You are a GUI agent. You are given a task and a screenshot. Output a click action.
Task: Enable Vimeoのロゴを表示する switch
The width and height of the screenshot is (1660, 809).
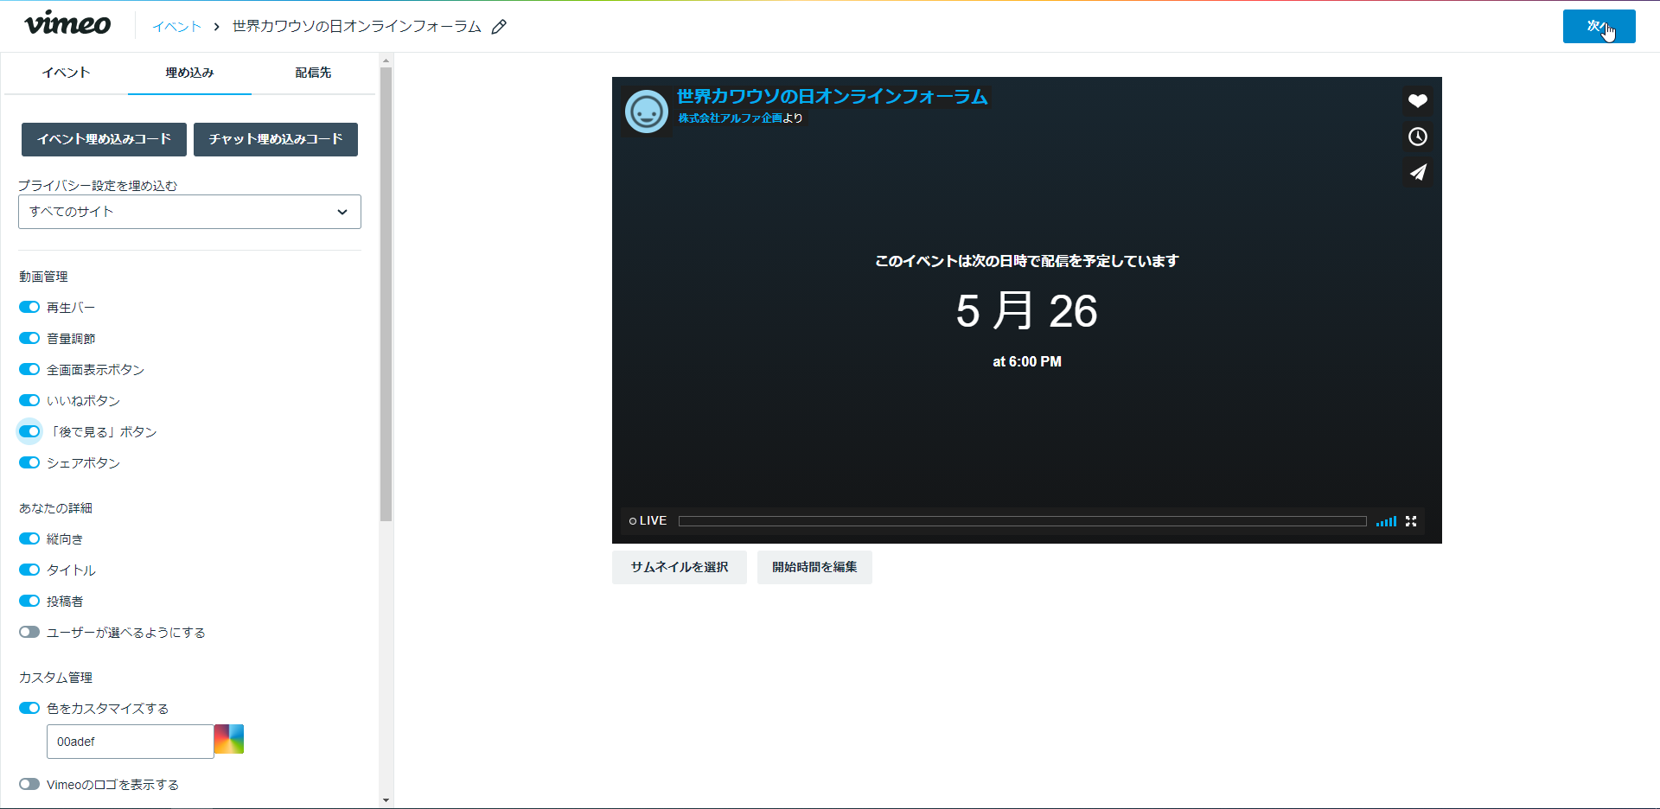pyautogui.click(x=29, y=784)
